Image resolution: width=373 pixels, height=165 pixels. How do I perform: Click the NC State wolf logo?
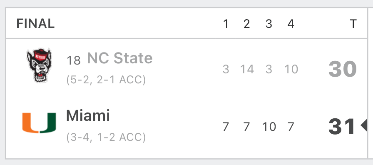point(39,65)
